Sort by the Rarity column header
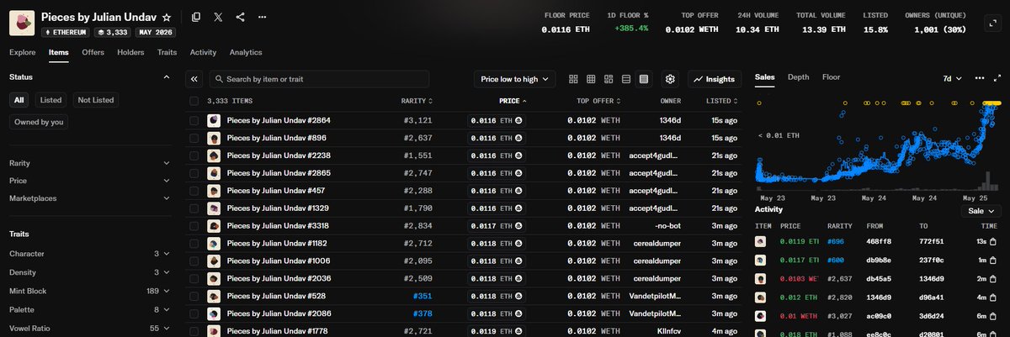 [417, 101]
